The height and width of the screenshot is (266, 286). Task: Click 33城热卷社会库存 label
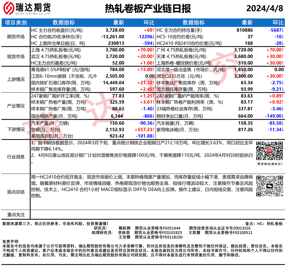(x=184, y=109)
